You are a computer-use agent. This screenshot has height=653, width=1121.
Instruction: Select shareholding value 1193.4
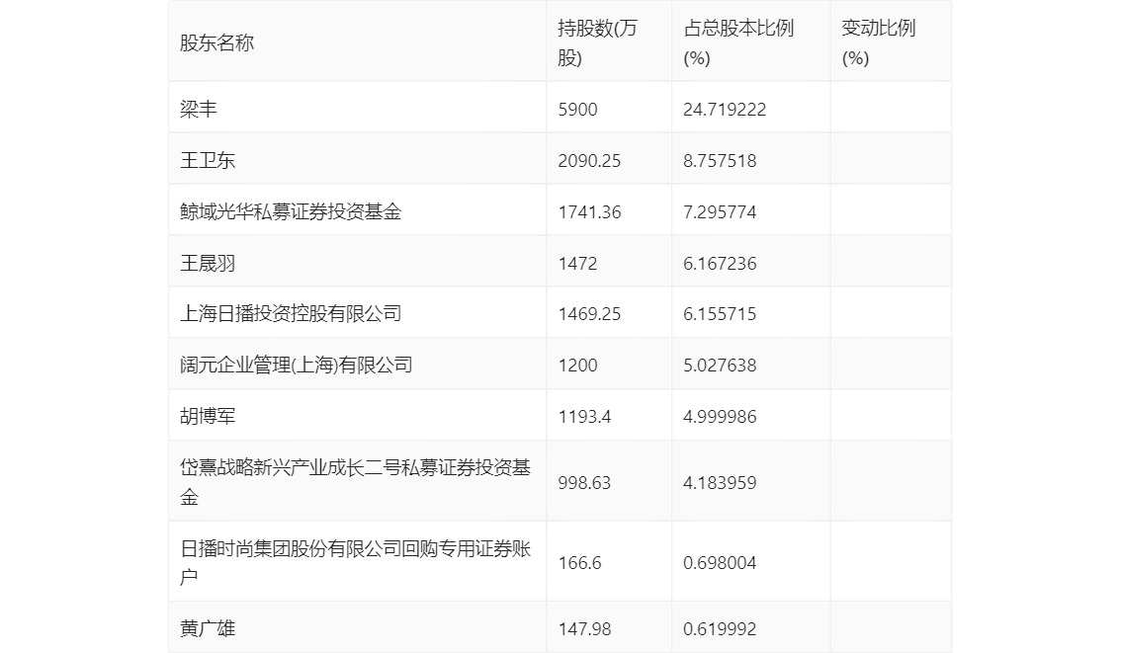pyautogui.click(x=584, y=417)
